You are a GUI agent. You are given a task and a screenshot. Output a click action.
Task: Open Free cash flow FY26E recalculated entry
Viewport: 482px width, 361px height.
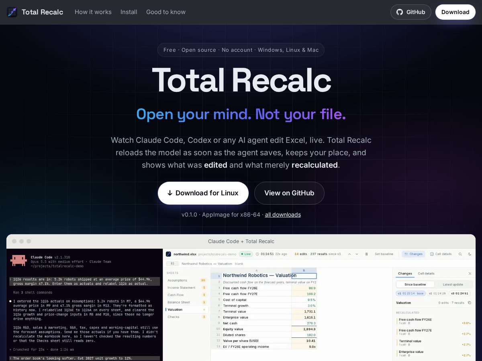(x=434, y=321)
